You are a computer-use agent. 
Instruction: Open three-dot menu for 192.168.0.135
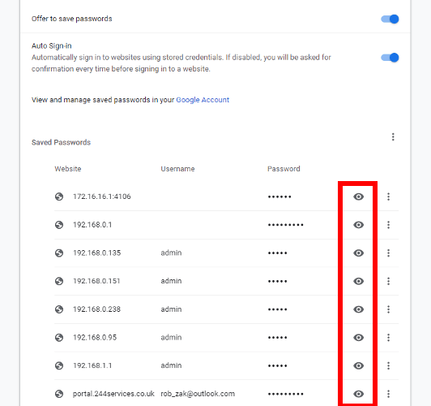pyautogui.click(x=388, y=253)
